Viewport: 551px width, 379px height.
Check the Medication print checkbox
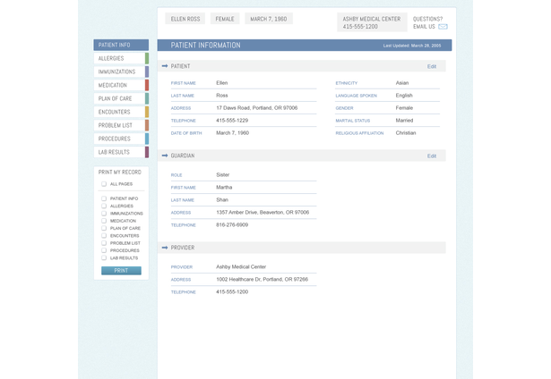(x=104, y=221)
